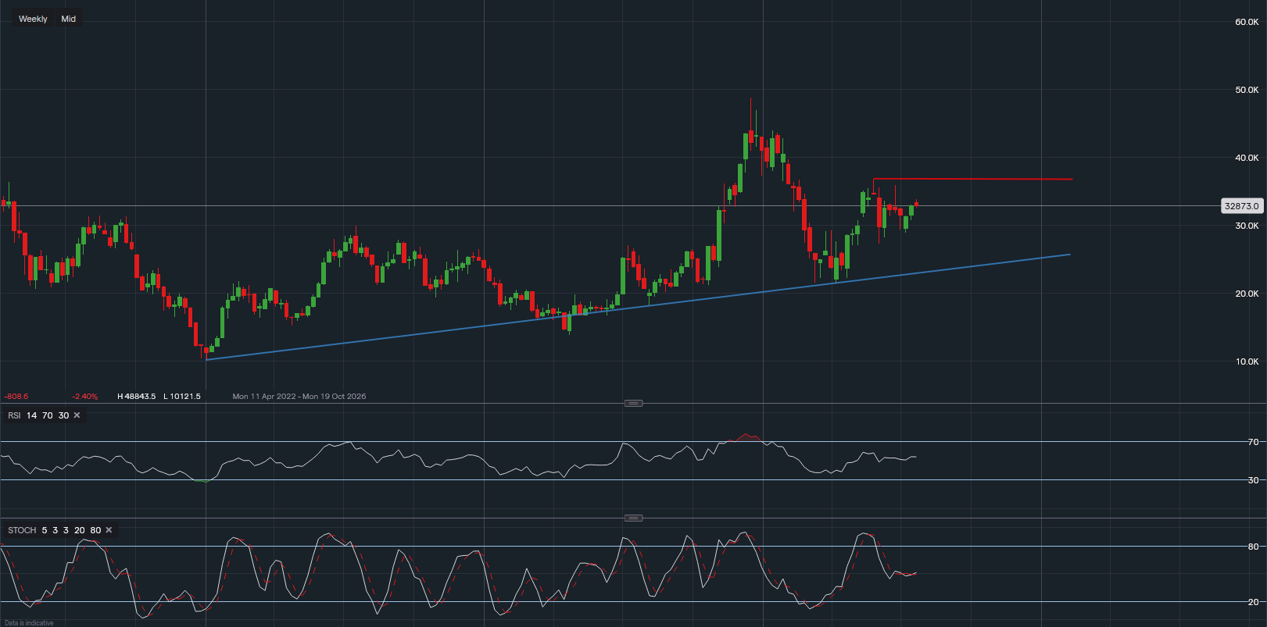Click the date range text below chart
The image size is (1267, 627).
tap(299, 397)
